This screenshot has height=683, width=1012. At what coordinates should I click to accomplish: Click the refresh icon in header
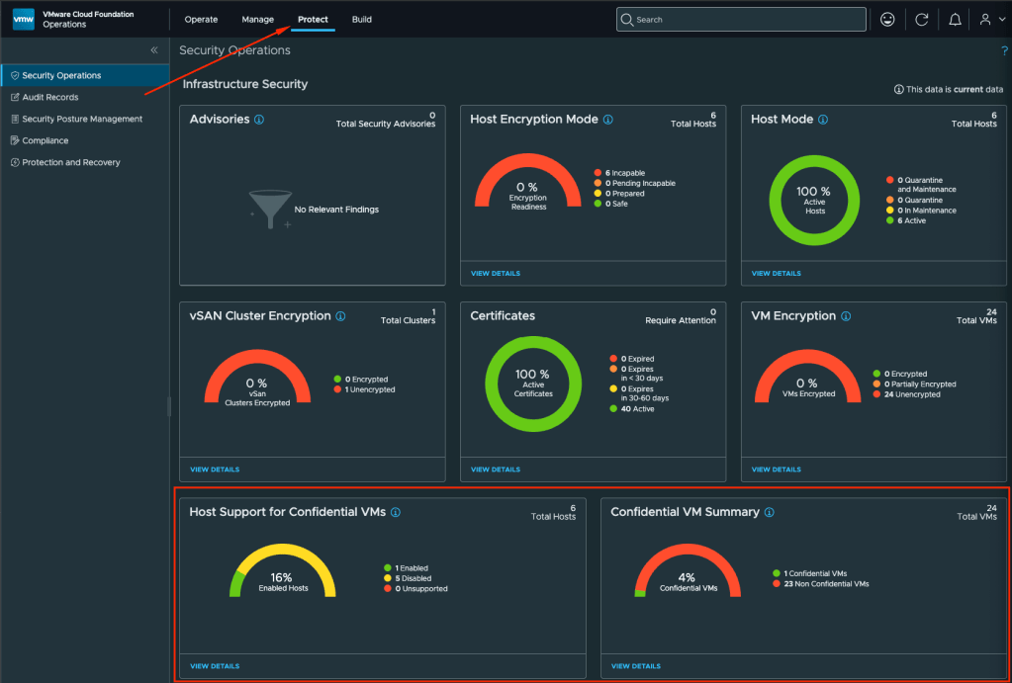tap(922, 20)
